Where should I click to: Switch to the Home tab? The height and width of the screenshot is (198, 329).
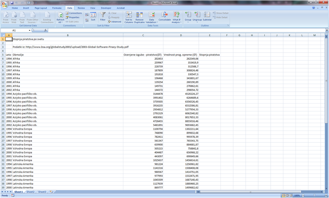[x=15, y=8]
